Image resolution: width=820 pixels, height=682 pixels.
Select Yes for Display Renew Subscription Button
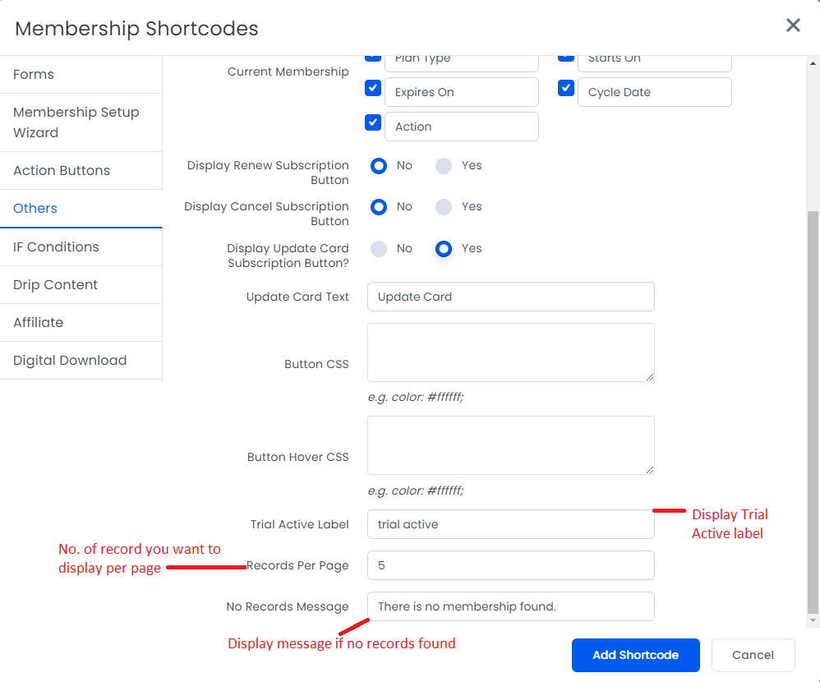[444, 166]
